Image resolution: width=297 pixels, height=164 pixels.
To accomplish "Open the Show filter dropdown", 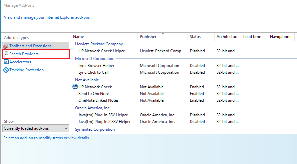I will click(36, 128).
